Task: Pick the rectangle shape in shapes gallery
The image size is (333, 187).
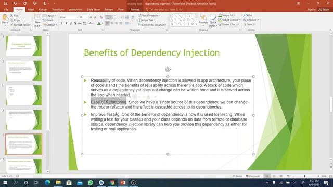Action: click(x=184, y=16)
